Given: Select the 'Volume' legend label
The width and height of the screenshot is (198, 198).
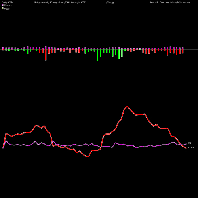Looking at the screenshot, I should tap(8, 6).
